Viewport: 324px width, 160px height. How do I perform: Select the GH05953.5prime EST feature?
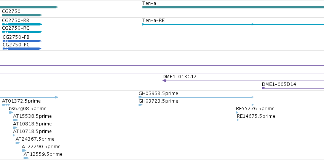point(196,97)
